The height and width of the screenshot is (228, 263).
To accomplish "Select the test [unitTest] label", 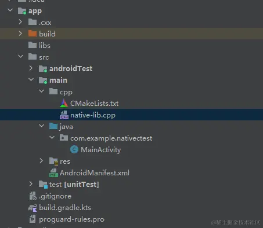I will point(74,185).
